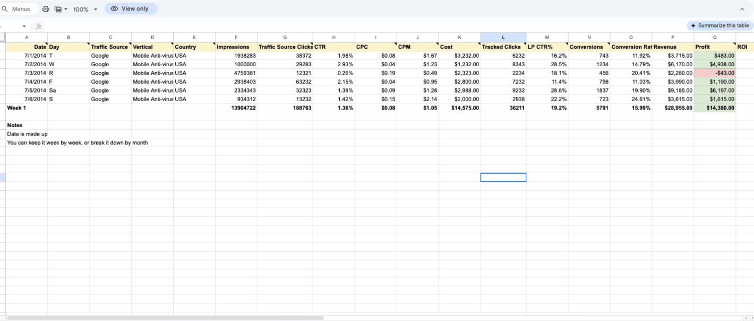This screenshot has width=754, height=321.
Task: Click the clicks value 63232
Action: (285, 82)
